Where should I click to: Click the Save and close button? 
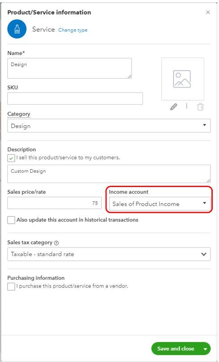point(176,349)
